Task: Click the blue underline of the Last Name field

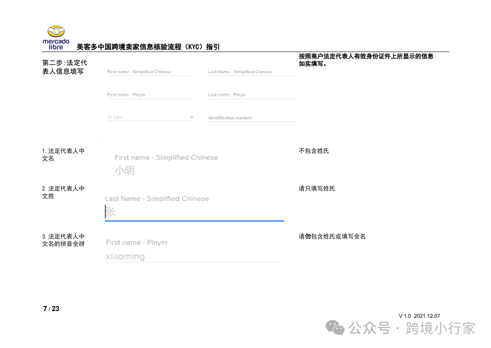Action: pyautogui.click(x=195, y=222)
